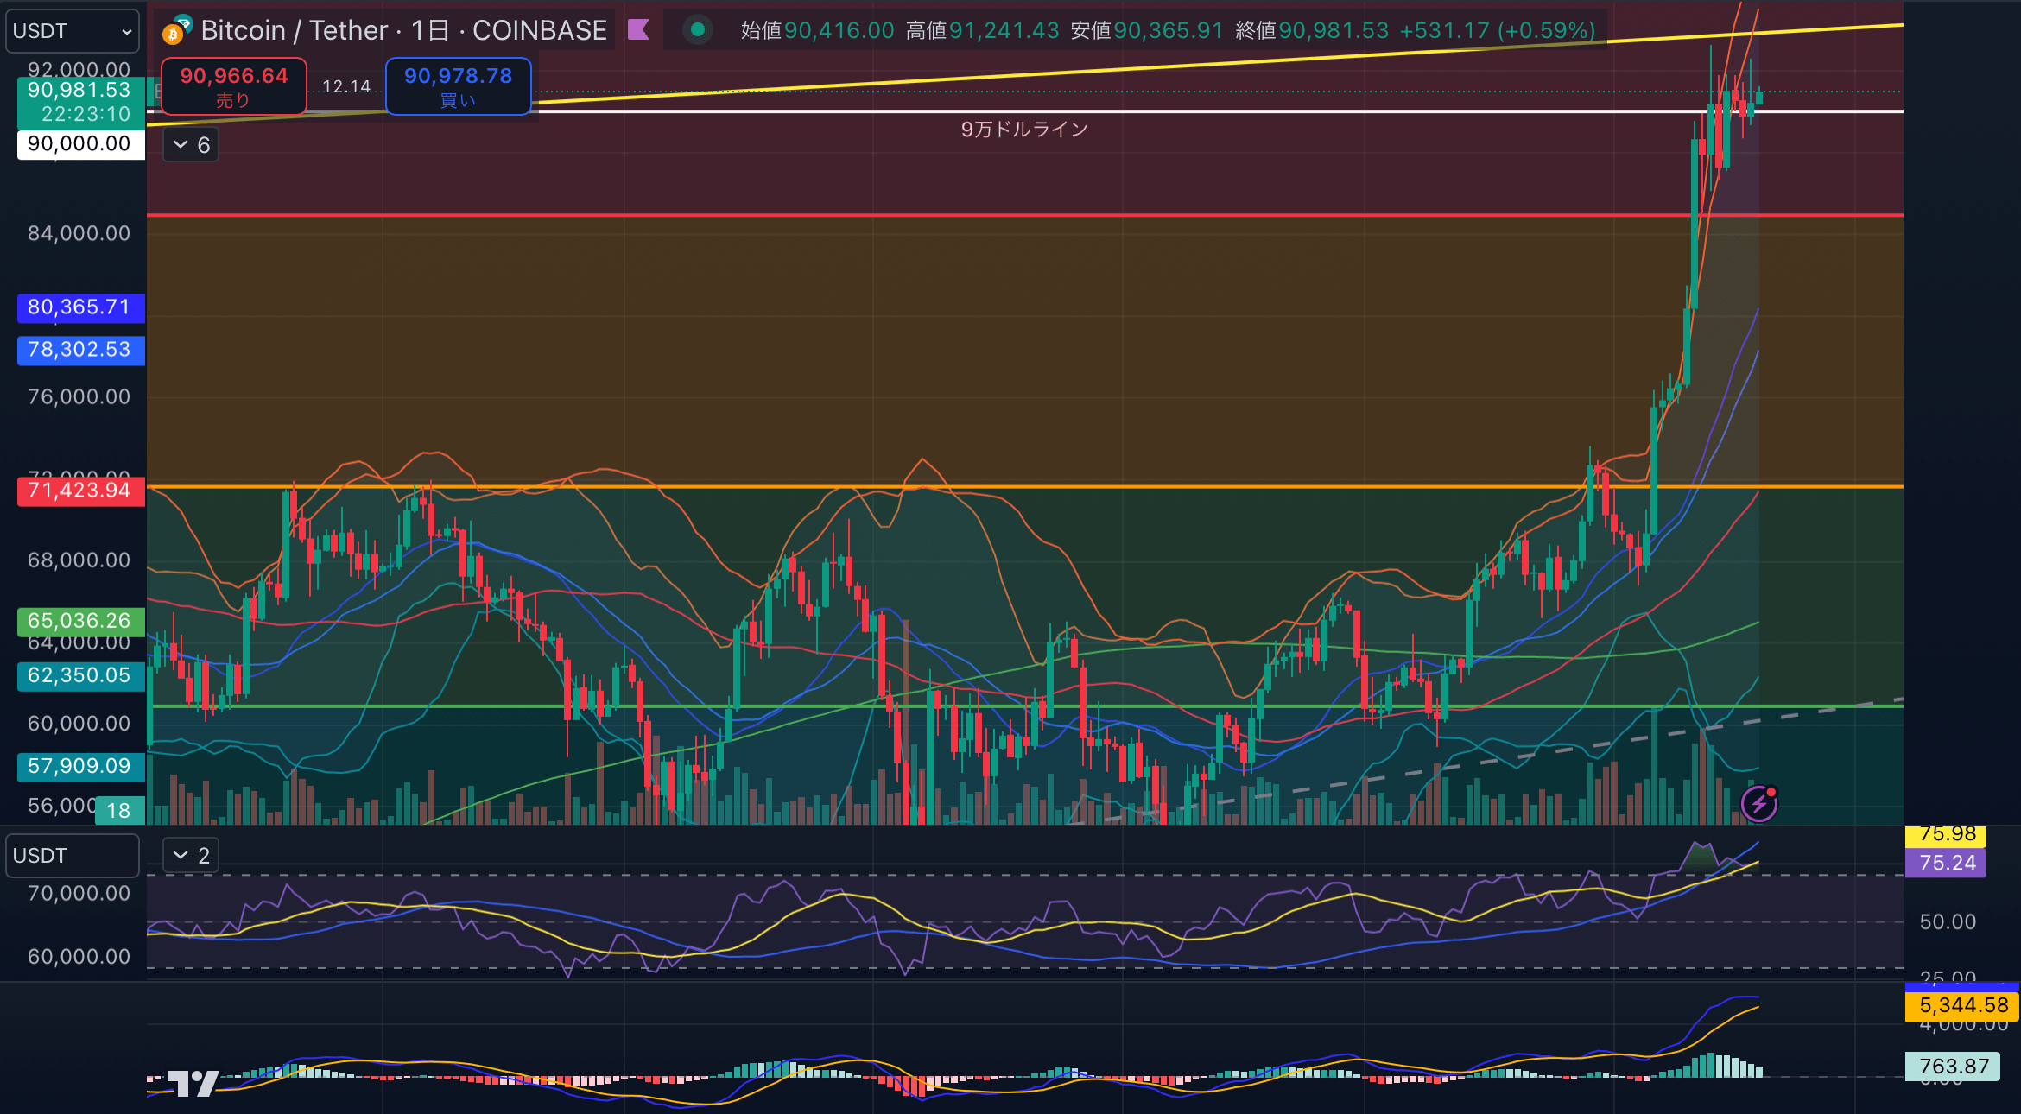Click the Bitcoin / Tether symbol title

click(403, 30)
